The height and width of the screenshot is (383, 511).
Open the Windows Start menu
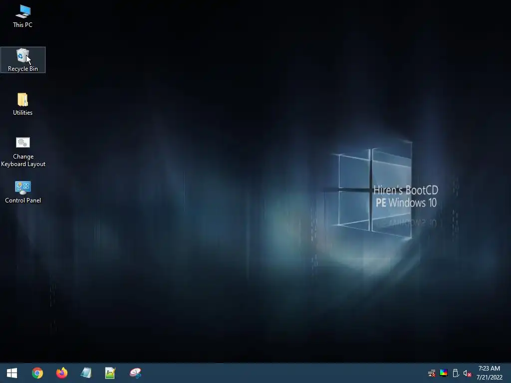[x=12, y=373]
